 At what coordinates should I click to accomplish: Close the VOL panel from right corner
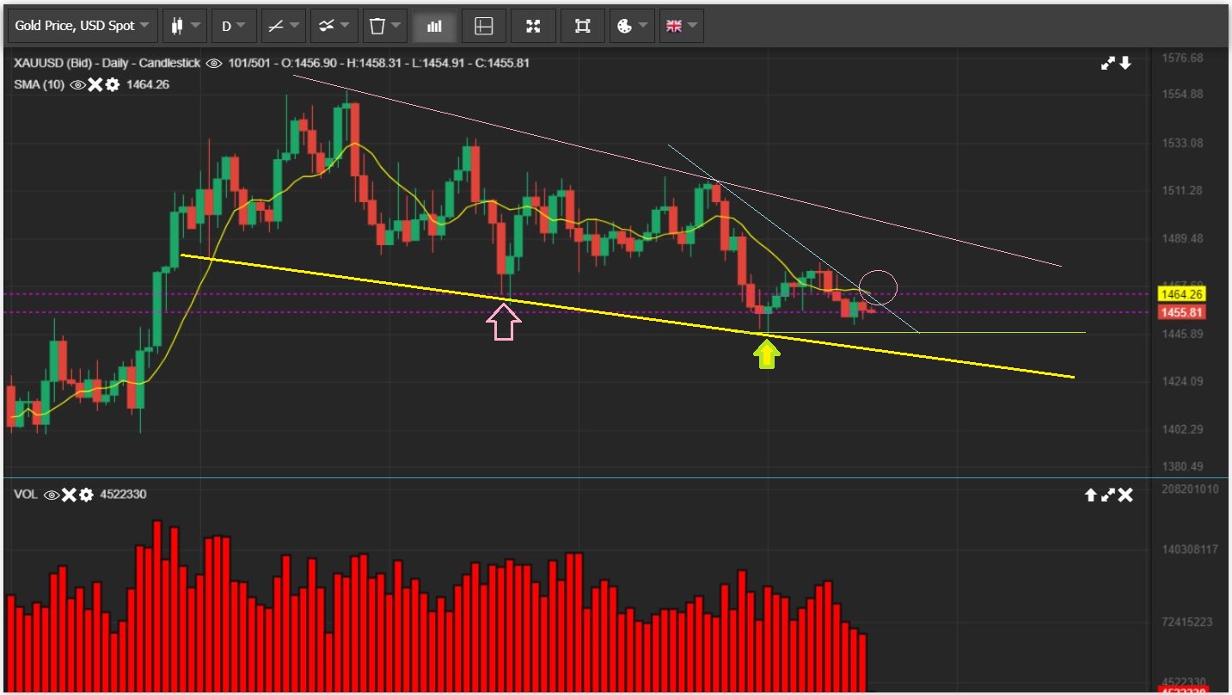[x=1125, y=495]
